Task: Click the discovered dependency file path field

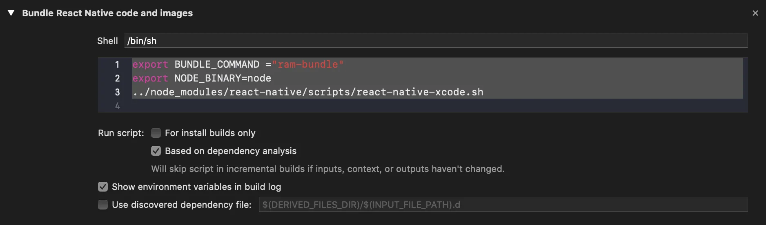Action: pos(503,205)
